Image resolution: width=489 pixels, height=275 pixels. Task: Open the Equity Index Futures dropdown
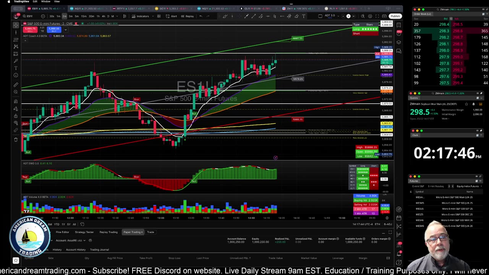470,186
